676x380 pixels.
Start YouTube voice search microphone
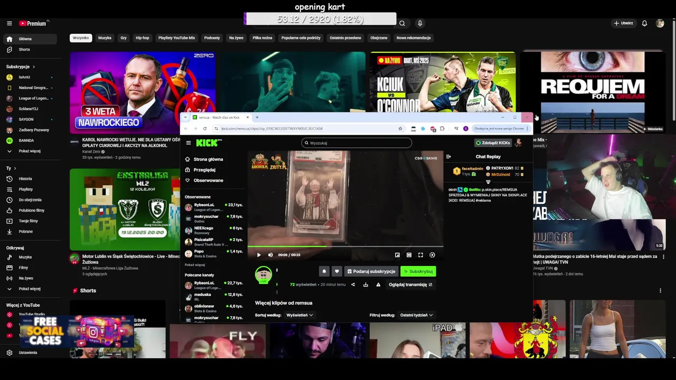(x=420, y=23)
